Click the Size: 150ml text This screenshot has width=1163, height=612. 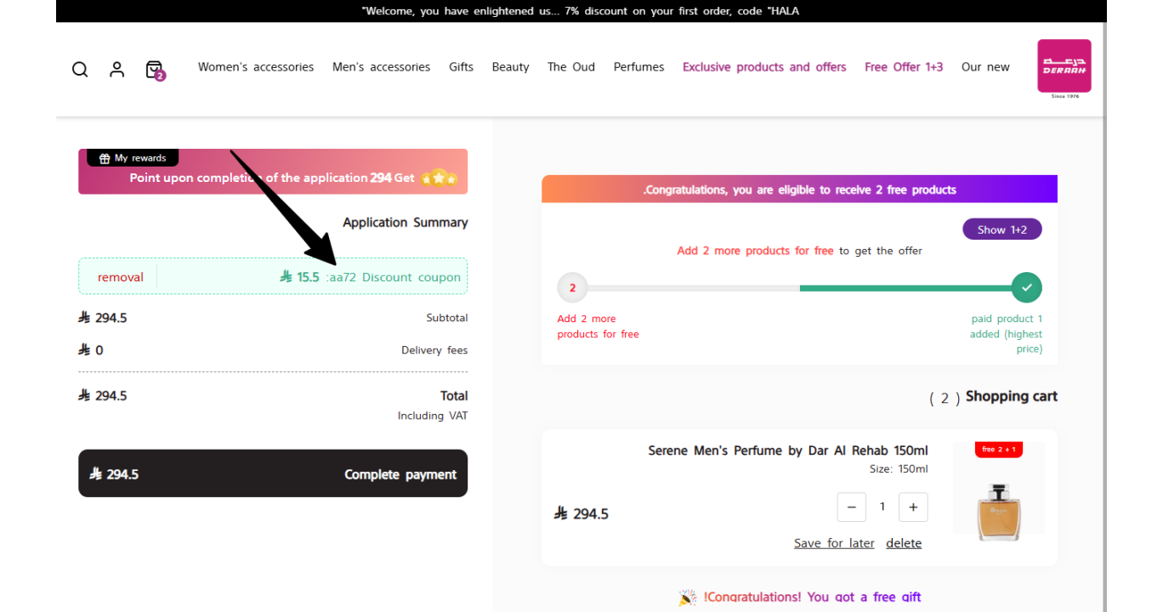pos(899,469)
